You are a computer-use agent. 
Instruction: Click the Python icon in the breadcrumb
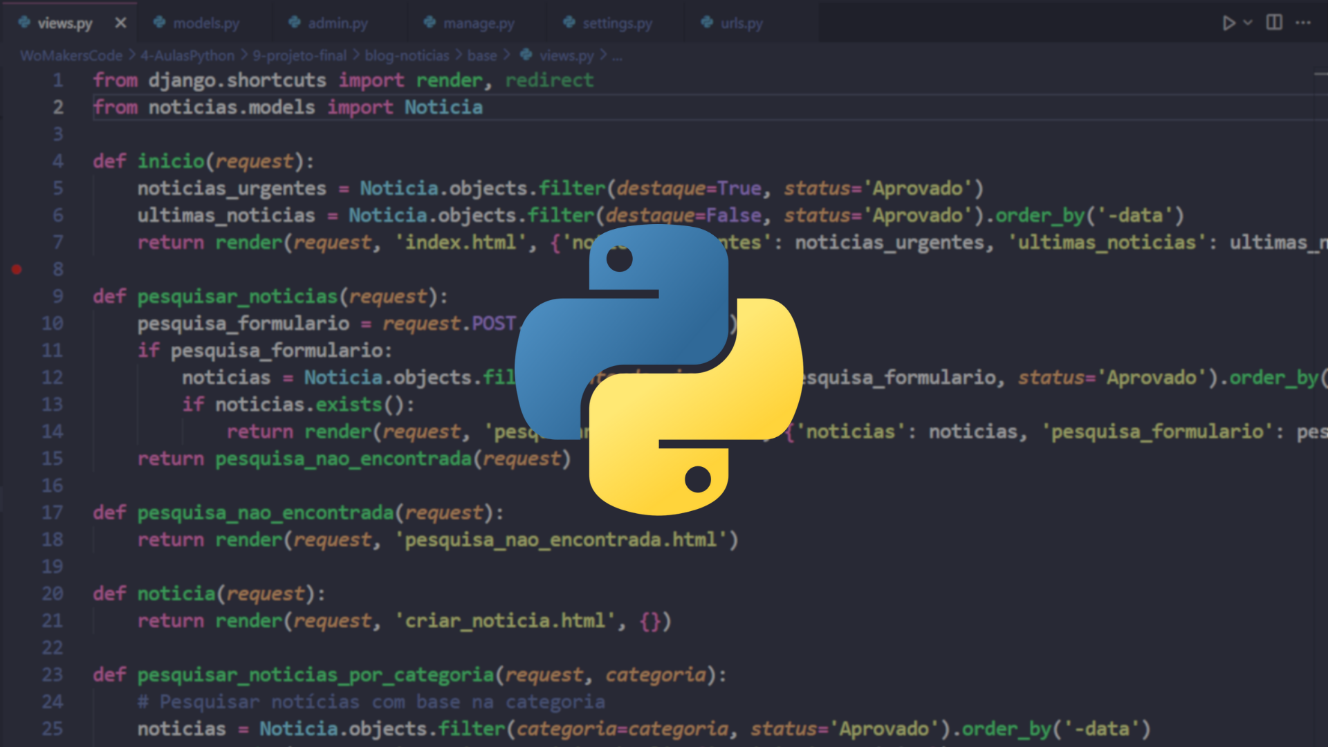click(x=526, y=54)
